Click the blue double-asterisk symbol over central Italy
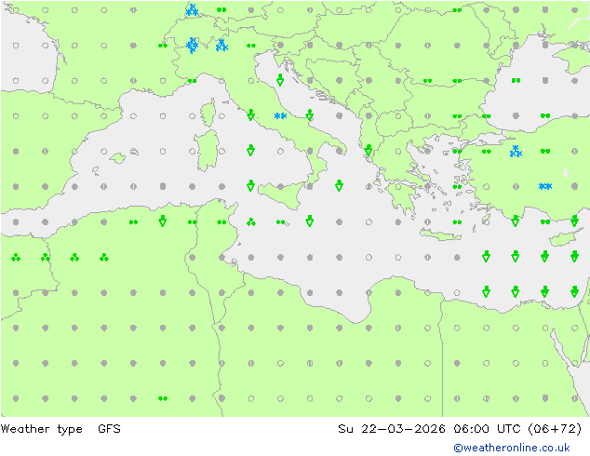The height and width of the screenshot is (456, 590). [x=280, y=116]
